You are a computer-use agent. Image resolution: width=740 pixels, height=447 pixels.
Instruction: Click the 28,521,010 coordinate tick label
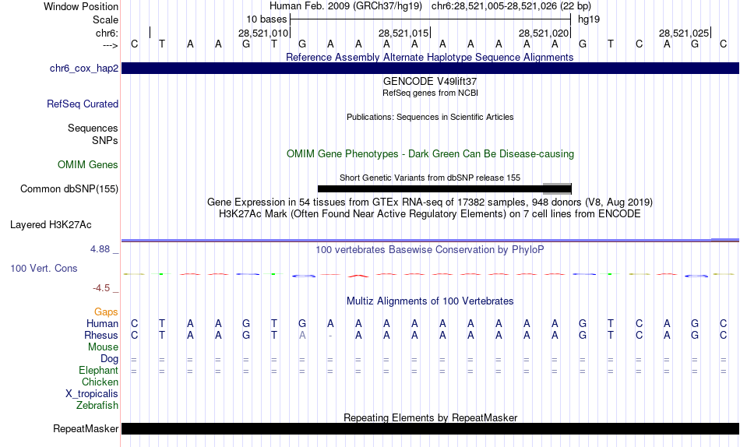[x=263, y=33]
